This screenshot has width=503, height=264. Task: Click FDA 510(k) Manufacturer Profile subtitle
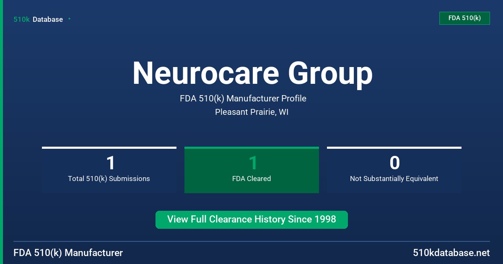coord(243,98)
